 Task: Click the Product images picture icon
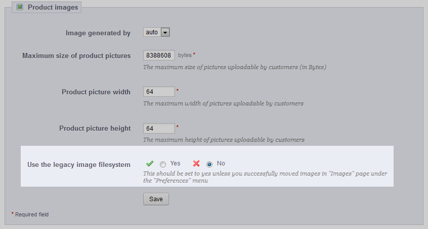coord(20,7)
